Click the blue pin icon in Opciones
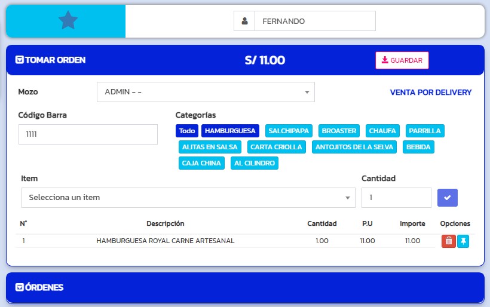The width and height of the screenshot is (490, 307). [463, 241]
